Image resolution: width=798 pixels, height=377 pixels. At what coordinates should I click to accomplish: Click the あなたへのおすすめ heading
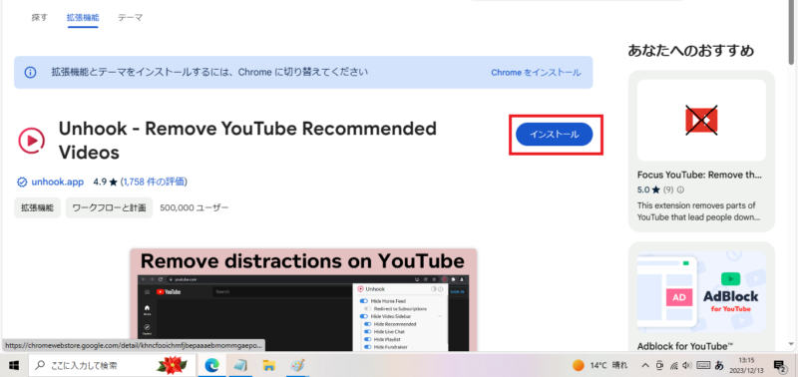[690, 51]
